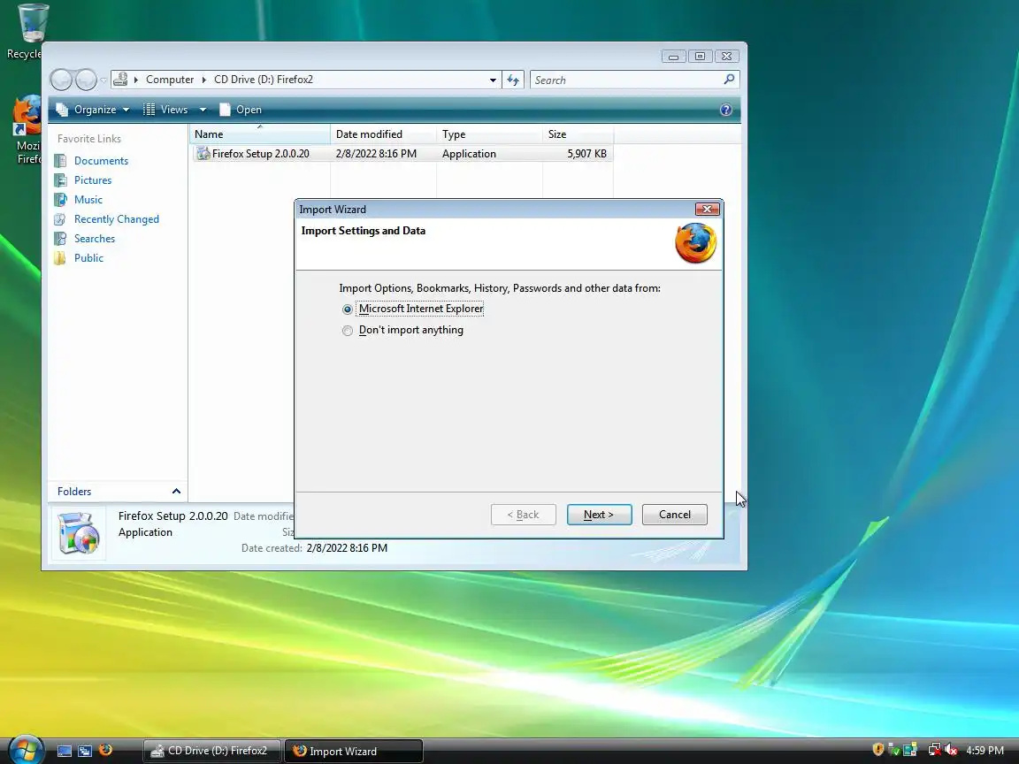Image resolution: width=1019 pixels, height=764 pixels.
Task: Open Recently Changed in Favorite Links
Action: 117,219
